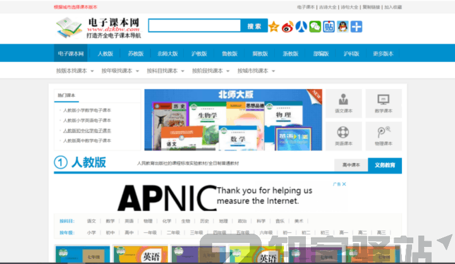The image size is (455, 264).
Task: Click the WeChat share icon
Action: [x=315, y=27]
